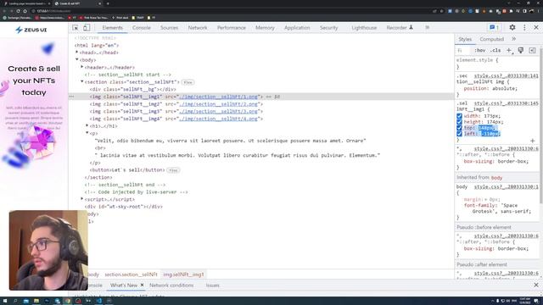Screen dimensions: 543x305
Task: Click the flex badge beside section__sellNFt
Action: click(188, 82)
